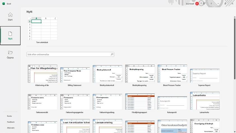Viewport: 236px width, 133px height.
Task: Click the search magnifier icon
Action: (x=112, y=54)
